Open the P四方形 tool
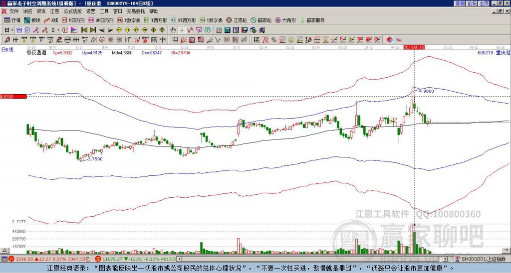The image size is (511, 273). pos(74,20)
